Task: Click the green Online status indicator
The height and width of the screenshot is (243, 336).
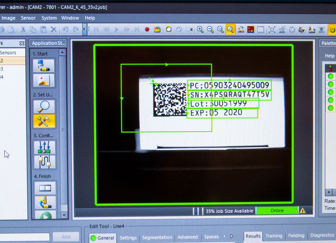Action: click(277, 211)
